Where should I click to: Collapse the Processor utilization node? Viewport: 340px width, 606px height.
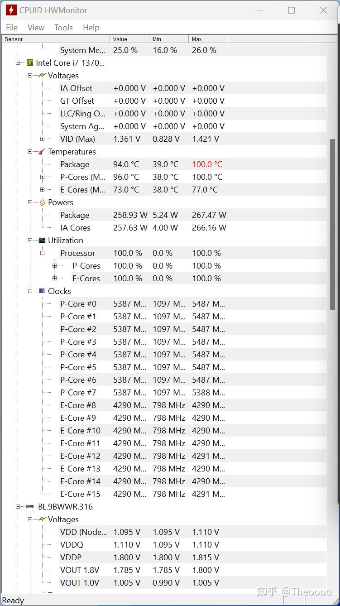42,253
